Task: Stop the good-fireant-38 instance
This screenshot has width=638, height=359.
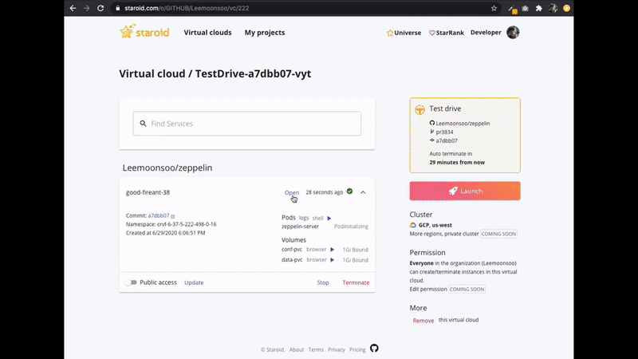Action: pos(323,282)
